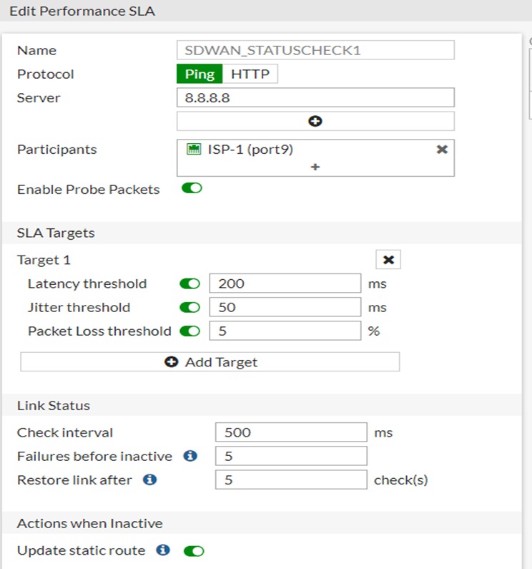Click the info icon beside Restore link after
532x569 pixels.
(x=149, y=480)
